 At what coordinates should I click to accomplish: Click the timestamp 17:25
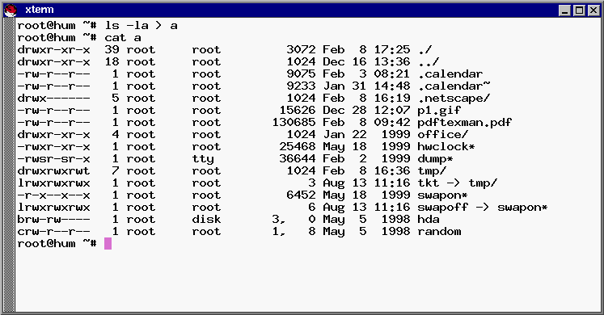[x=392, y=50]
